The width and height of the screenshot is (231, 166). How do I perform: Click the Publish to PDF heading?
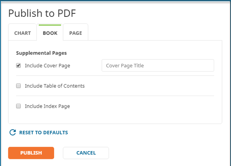coord(42,13)
